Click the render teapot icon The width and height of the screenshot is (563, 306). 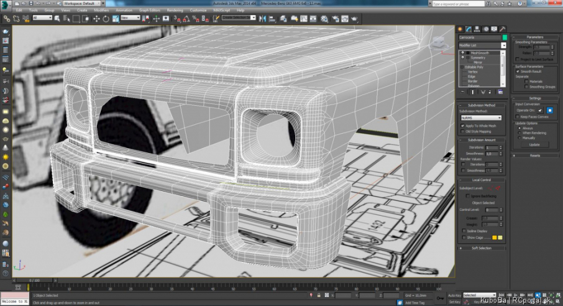tap(354, 19)
